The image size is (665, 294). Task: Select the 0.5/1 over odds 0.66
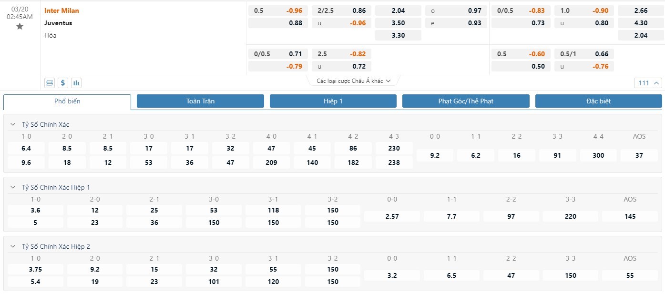point(584,54)
